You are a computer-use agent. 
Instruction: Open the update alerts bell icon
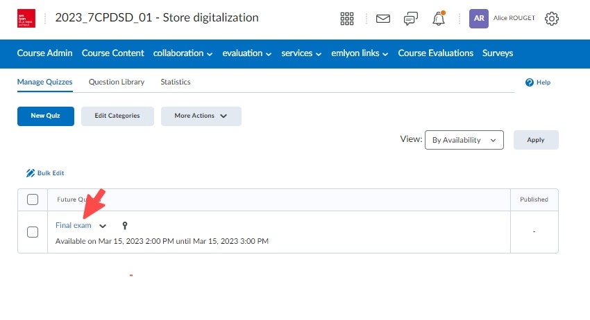(439, 19)
